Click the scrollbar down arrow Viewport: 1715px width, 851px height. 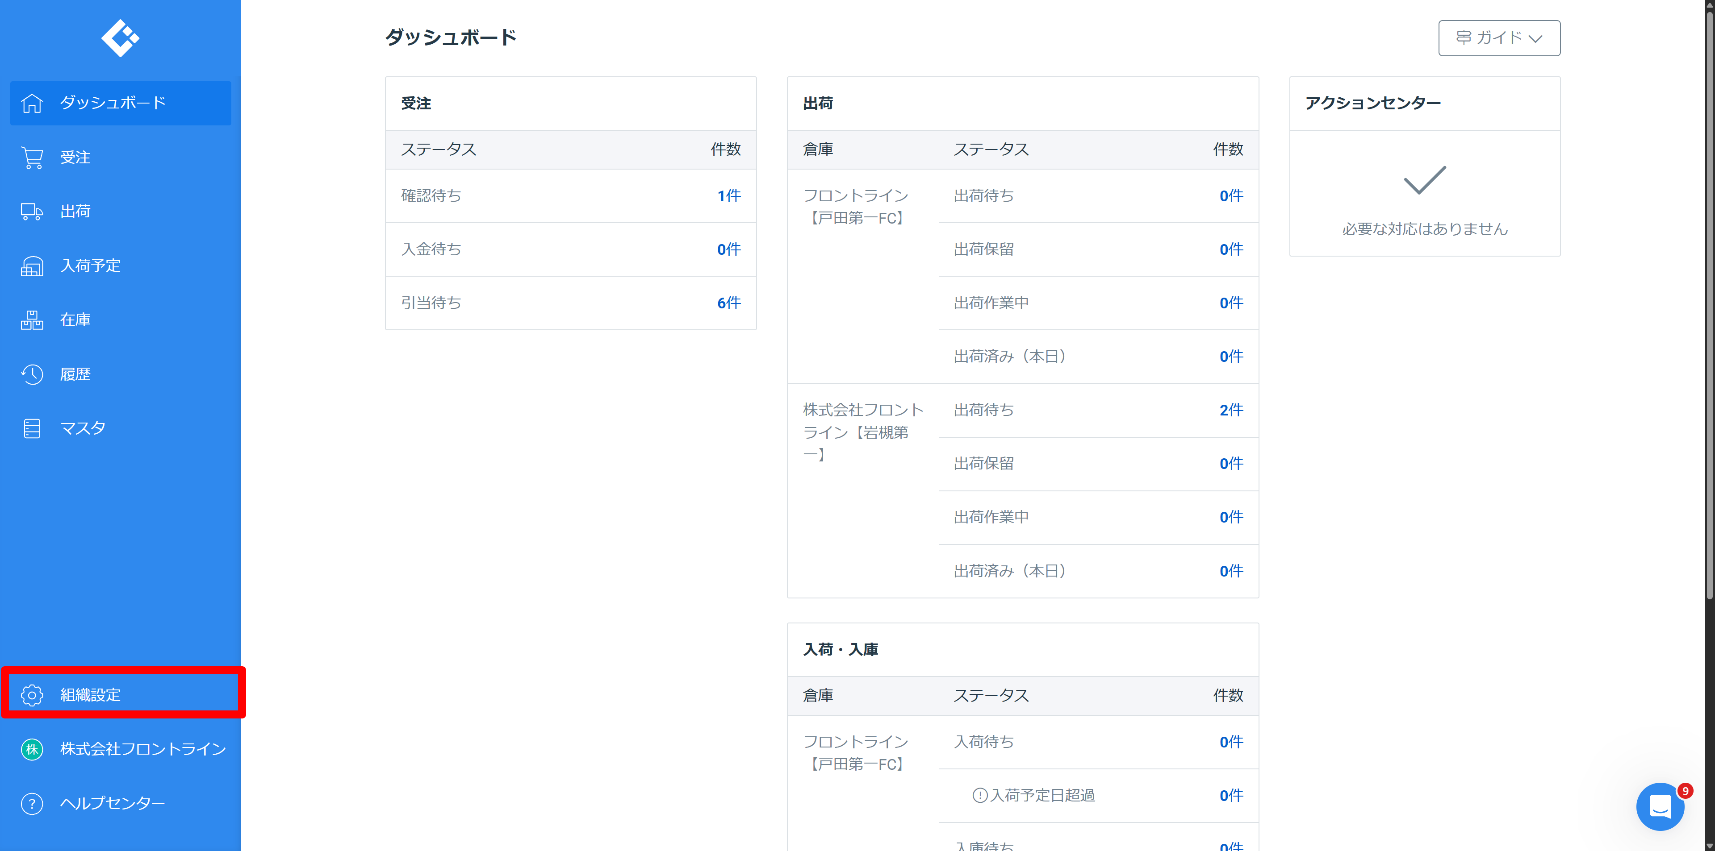[1709, 846]
